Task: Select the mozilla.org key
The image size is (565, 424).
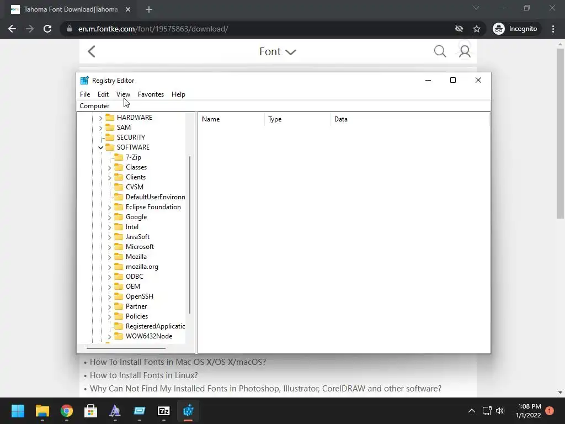Action: (142, 267)
